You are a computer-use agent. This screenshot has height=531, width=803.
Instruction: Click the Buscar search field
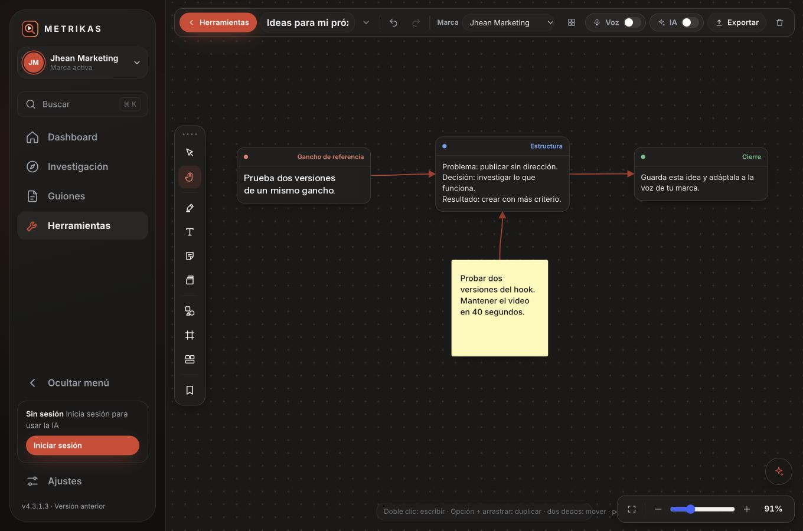(83, 104)
